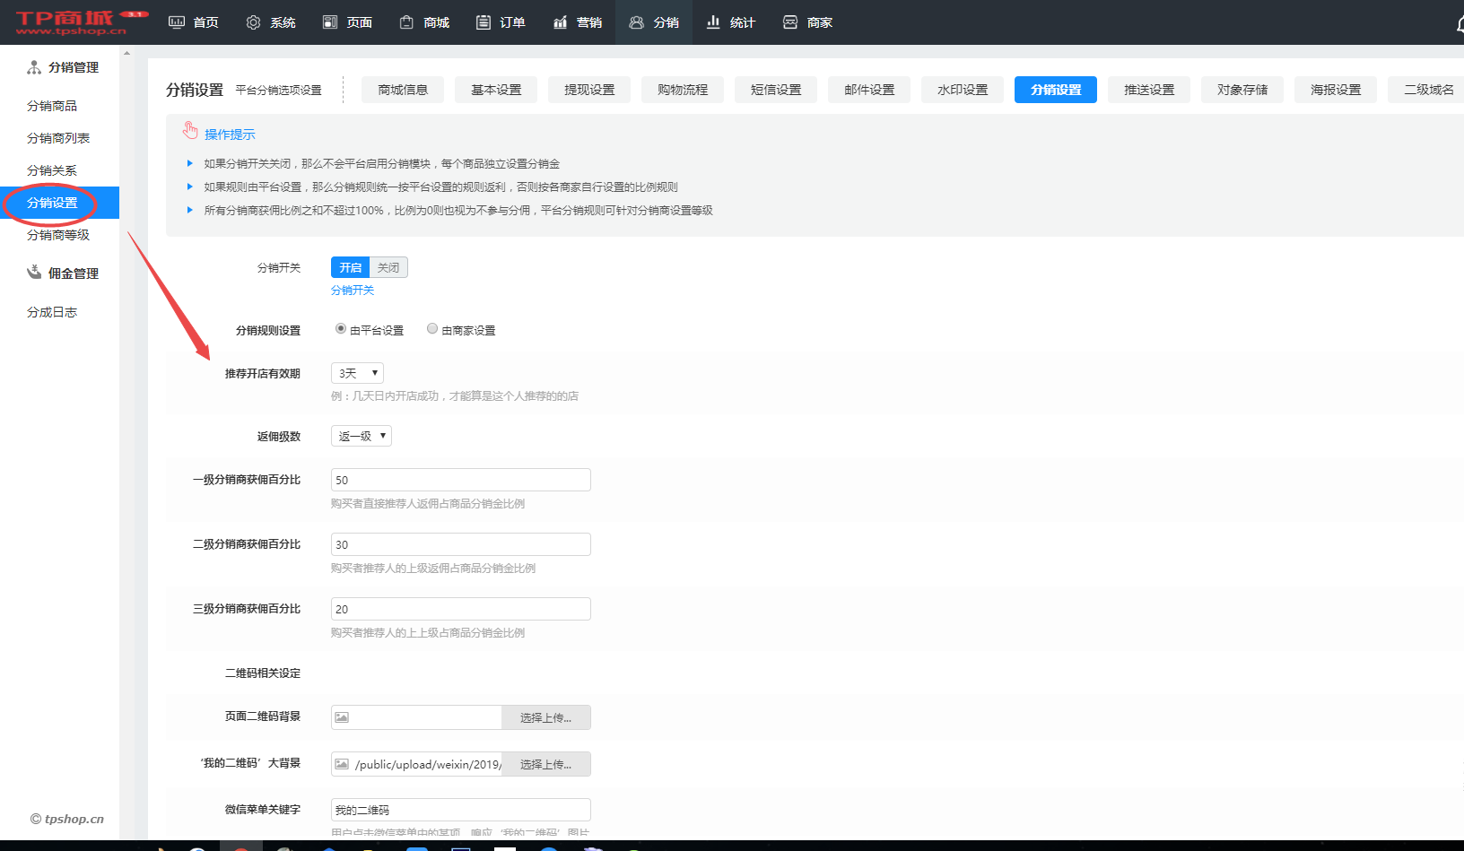1464x851 pixels.
Task: Expand the 返佣级数 dropdown
Action: (x=362, y=436)
